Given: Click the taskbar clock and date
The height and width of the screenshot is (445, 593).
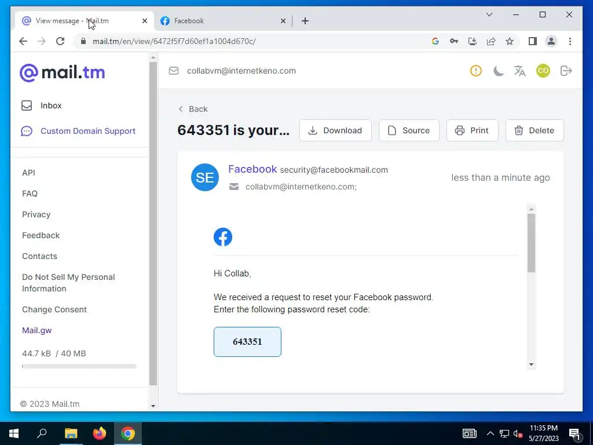Looking at the screenshot, I should (543, 433).
